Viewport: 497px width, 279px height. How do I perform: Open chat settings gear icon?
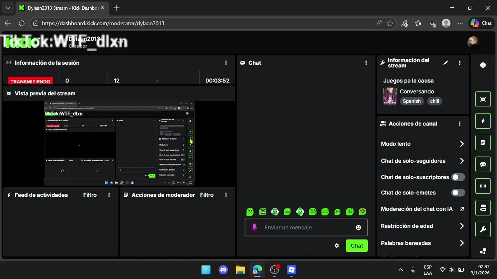[x=337, y=246]
